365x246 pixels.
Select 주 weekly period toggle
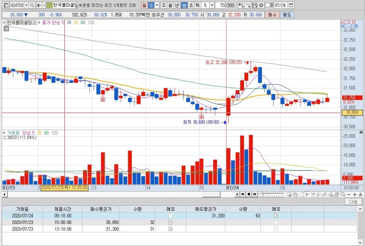click(164, 5)
